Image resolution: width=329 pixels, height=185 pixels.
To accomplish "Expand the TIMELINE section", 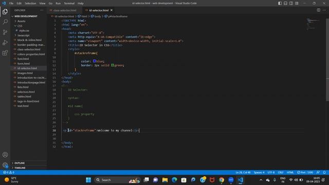I will tap(20, 168).
